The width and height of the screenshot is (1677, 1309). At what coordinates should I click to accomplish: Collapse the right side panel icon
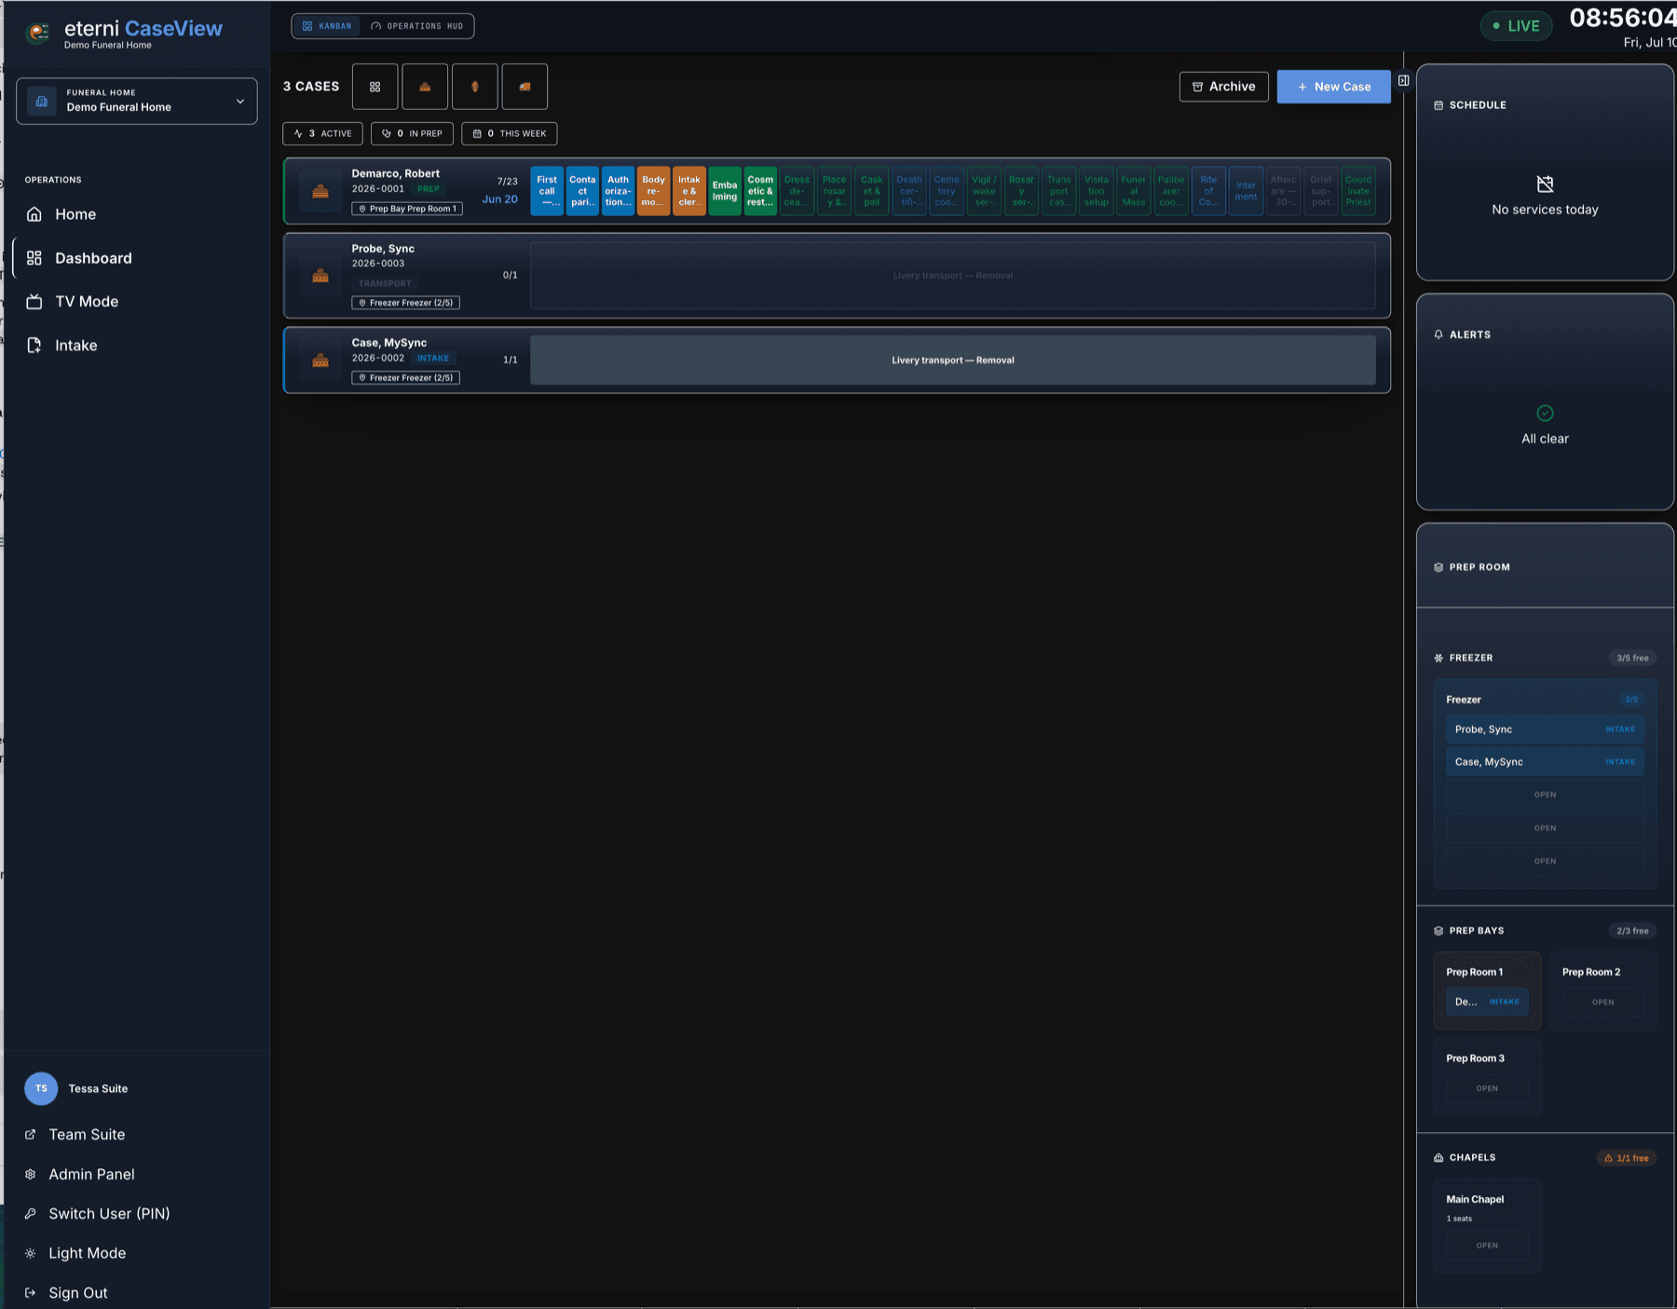point(1404,81)
